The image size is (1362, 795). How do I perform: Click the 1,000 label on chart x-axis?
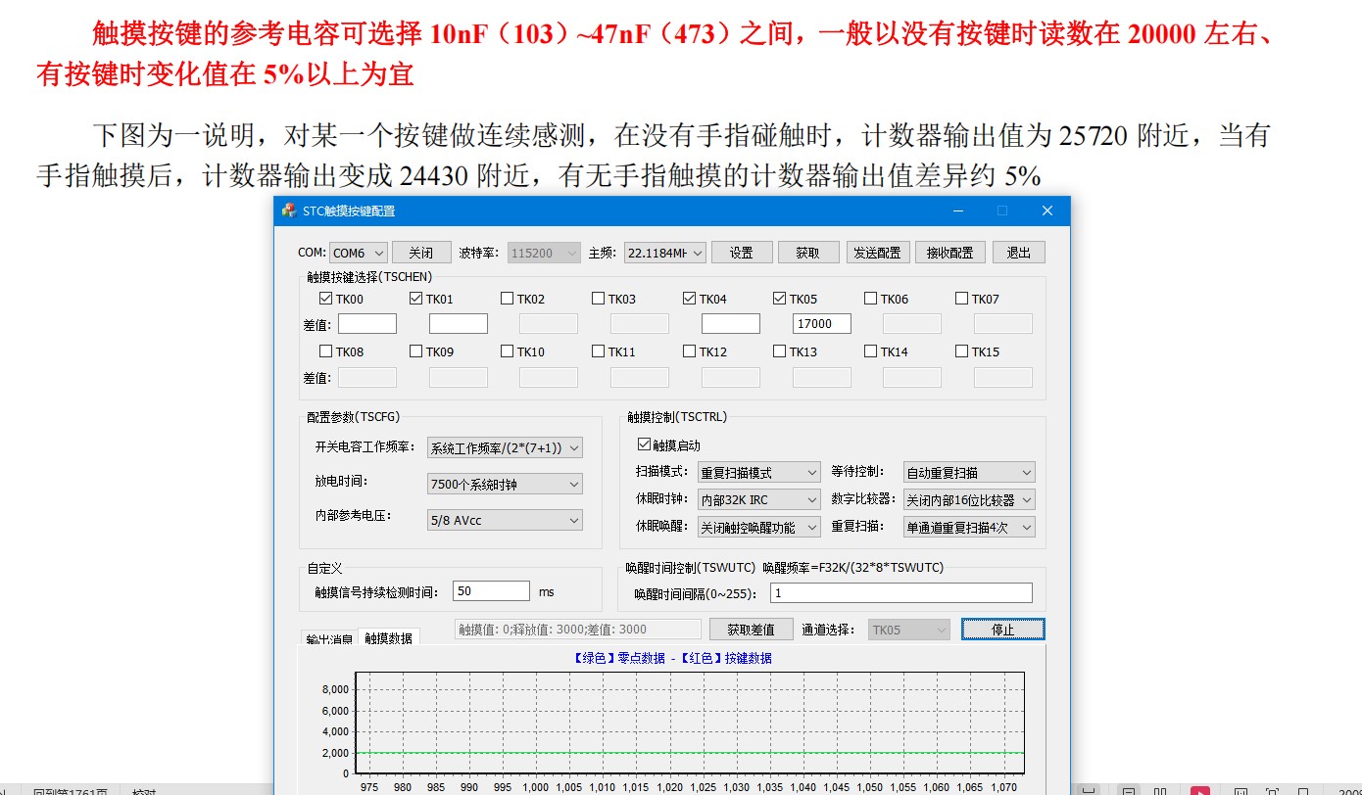pyautogui.click(x=535, y=787)
